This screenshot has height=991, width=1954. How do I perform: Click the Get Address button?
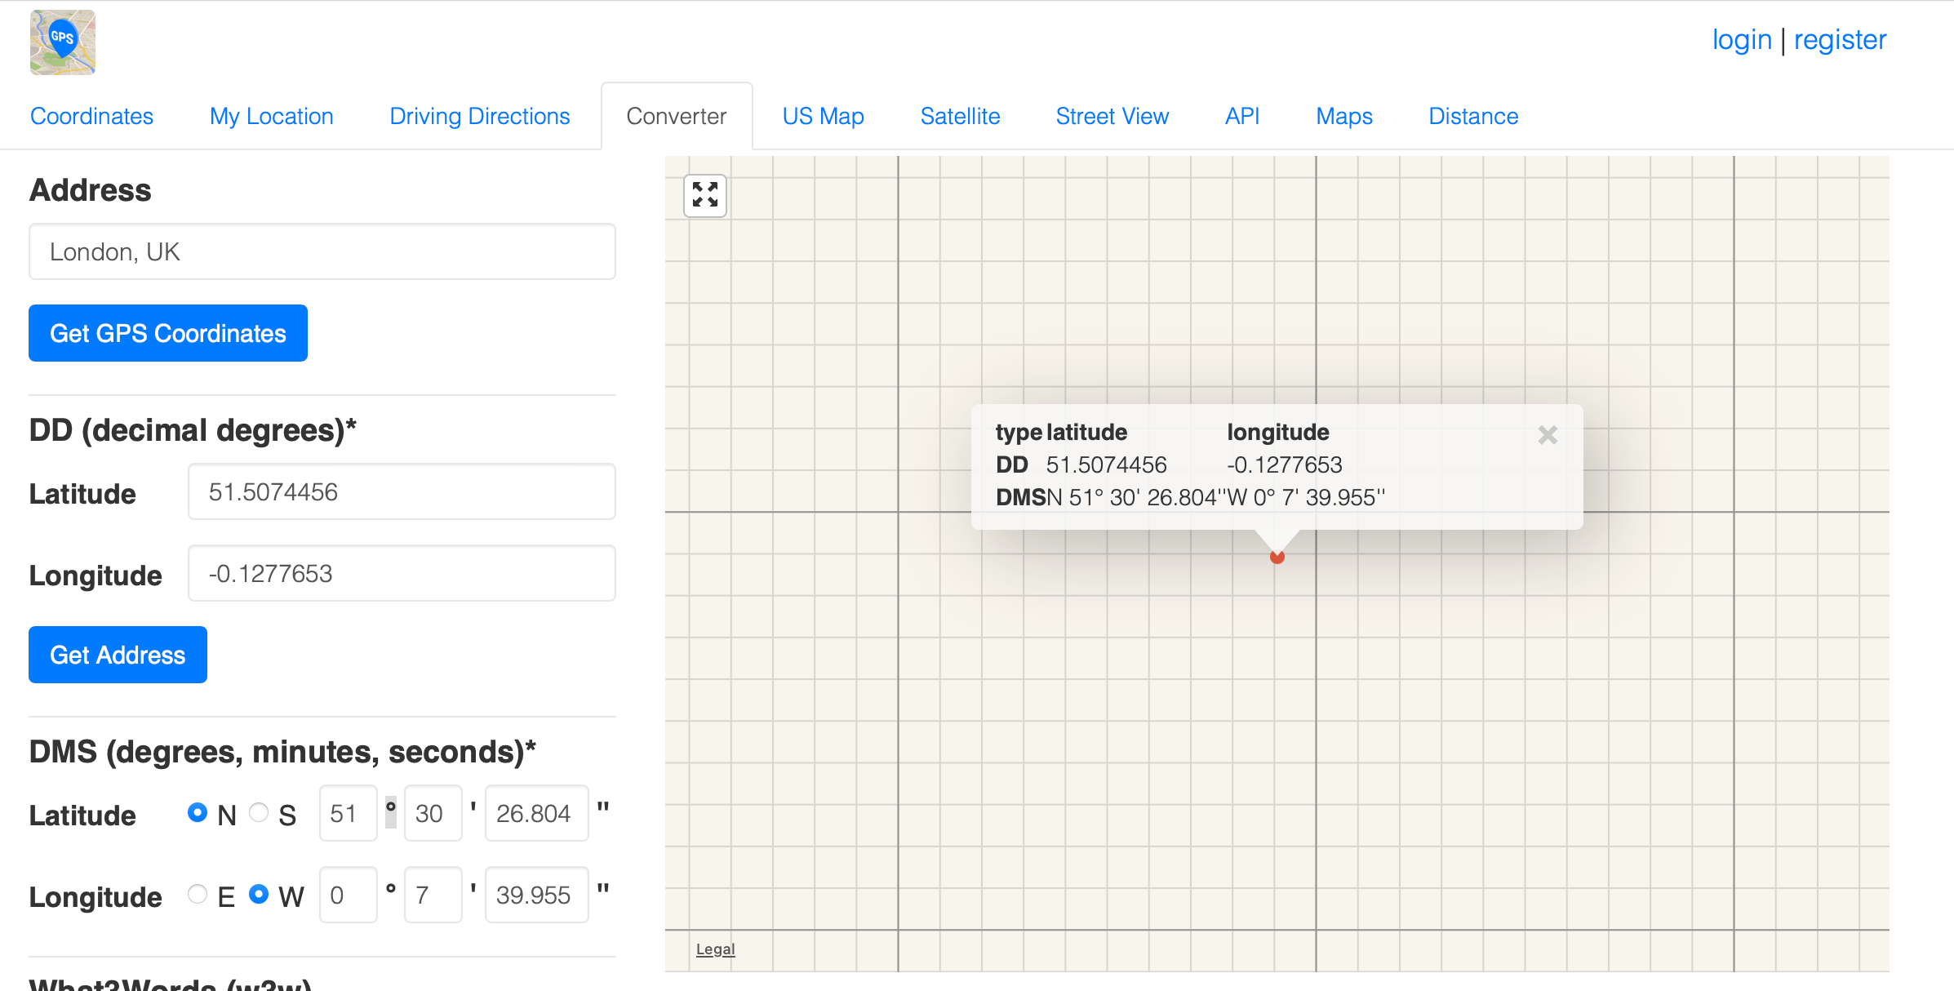(118, 655)
